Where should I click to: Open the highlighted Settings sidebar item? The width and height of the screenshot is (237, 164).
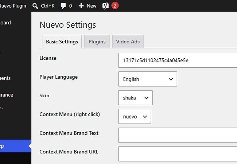pyautogui.click(x=16, y=146)
